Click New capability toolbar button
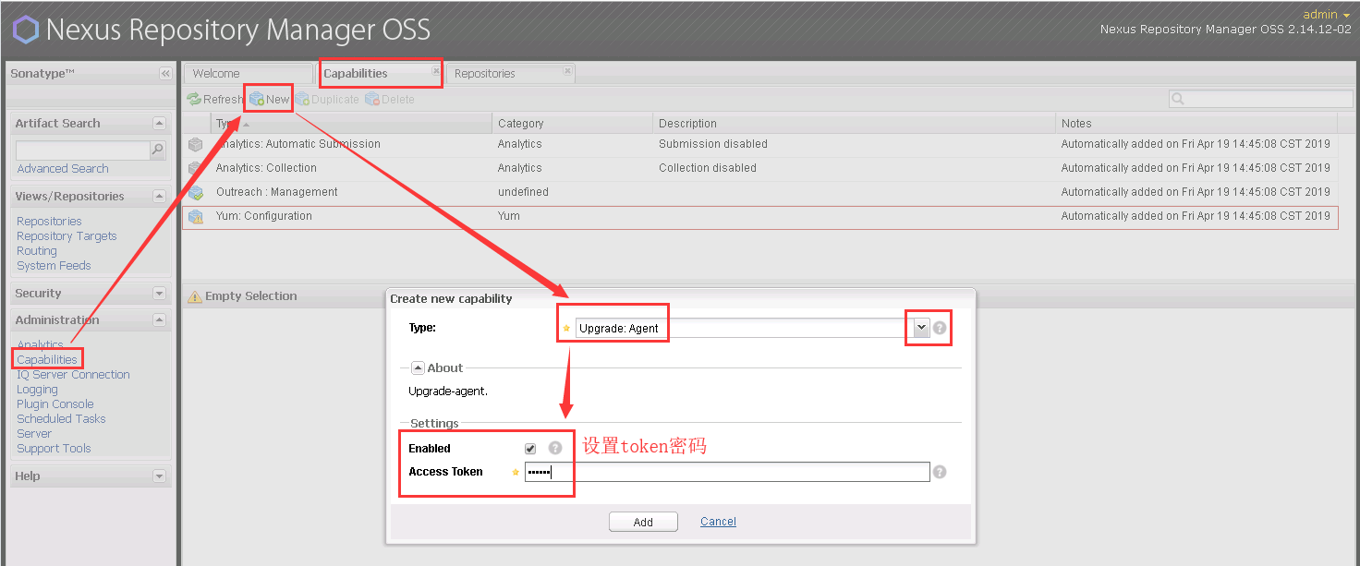The image size is (1360, 566). pyautogui.click(x=269, y=99)
